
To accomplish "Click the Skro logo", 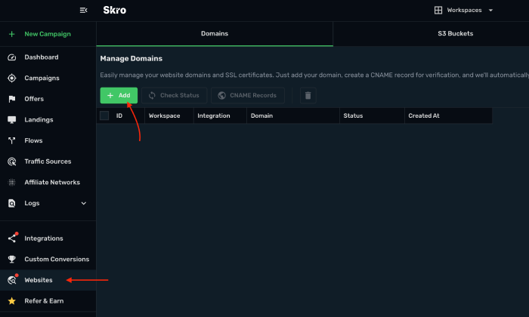I will [115, 10].
